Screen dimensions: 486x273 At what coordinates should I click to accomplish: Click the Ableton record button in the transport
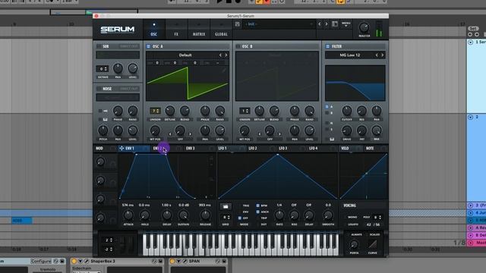pos(238,2)
